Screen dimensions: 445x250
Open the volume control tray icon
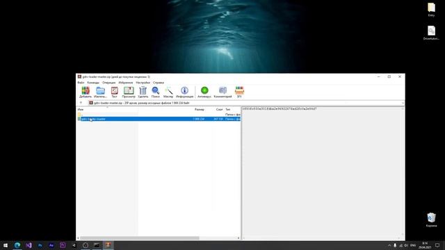[x=406, y=245]
